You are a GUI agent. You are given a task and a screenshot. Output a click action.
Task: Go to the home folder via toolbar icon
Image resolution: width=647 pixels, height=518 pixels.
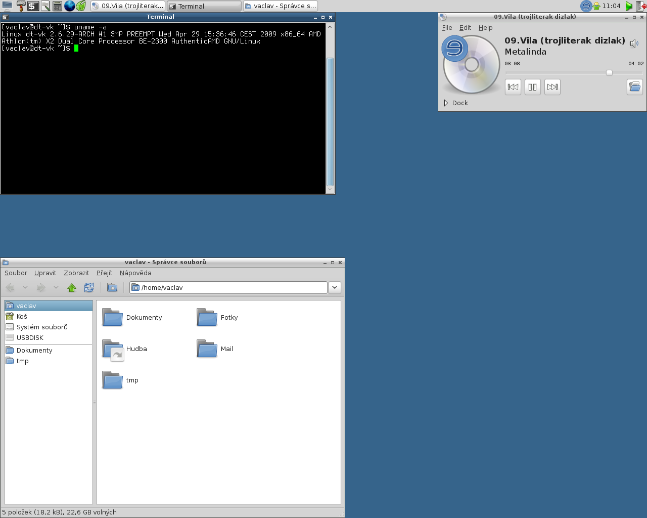click(x=112, y=287)
